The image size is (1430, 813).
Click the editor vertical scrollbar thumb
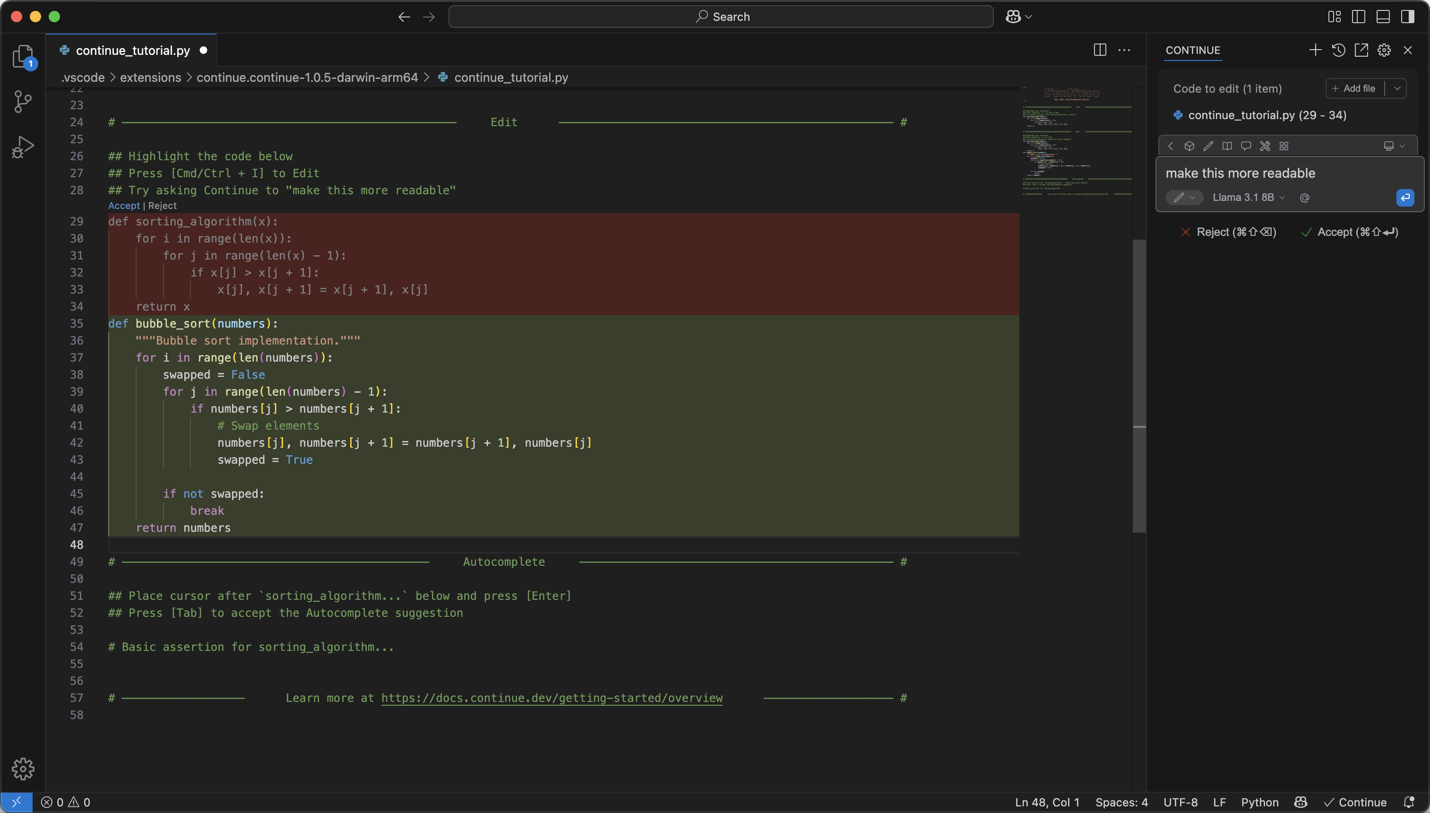point(1139,386)
